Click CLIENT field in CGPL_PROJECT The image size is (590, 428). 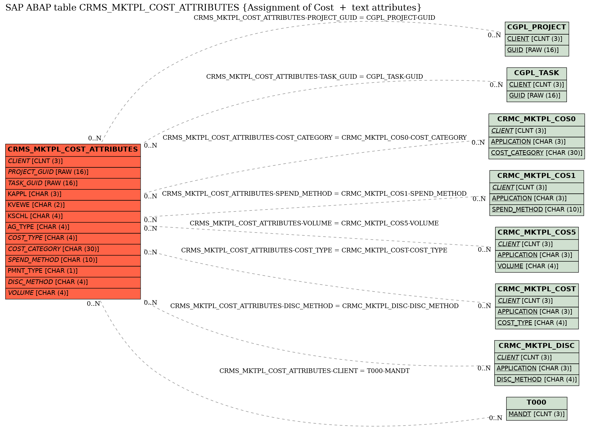(537, 39)
